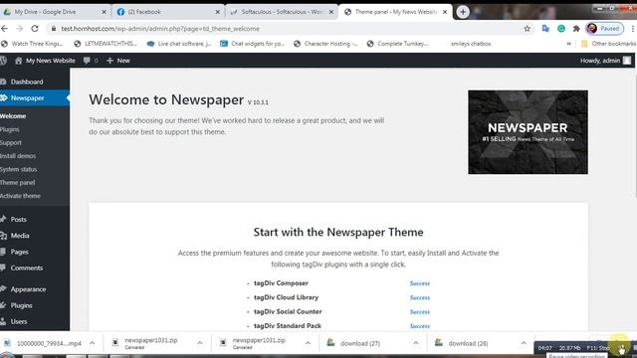Click the address bar URL field
Viewport: 637px width, 358px height.
pos(285,29)
